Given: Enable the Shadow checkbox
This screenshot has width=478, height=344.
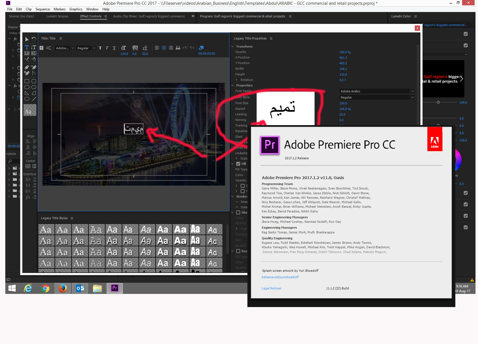Looking at the screenshot, I should coord(238,212).
